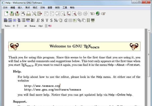
Task: Save the document with the red-arrow folder icon
Action: click(x=17, y=14)
